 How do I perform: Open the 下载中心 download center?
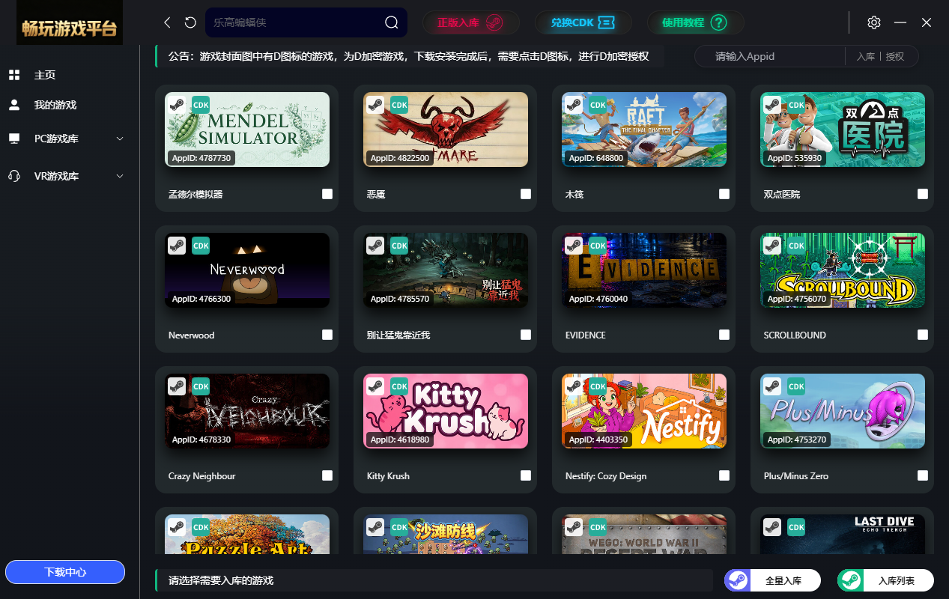65,572
